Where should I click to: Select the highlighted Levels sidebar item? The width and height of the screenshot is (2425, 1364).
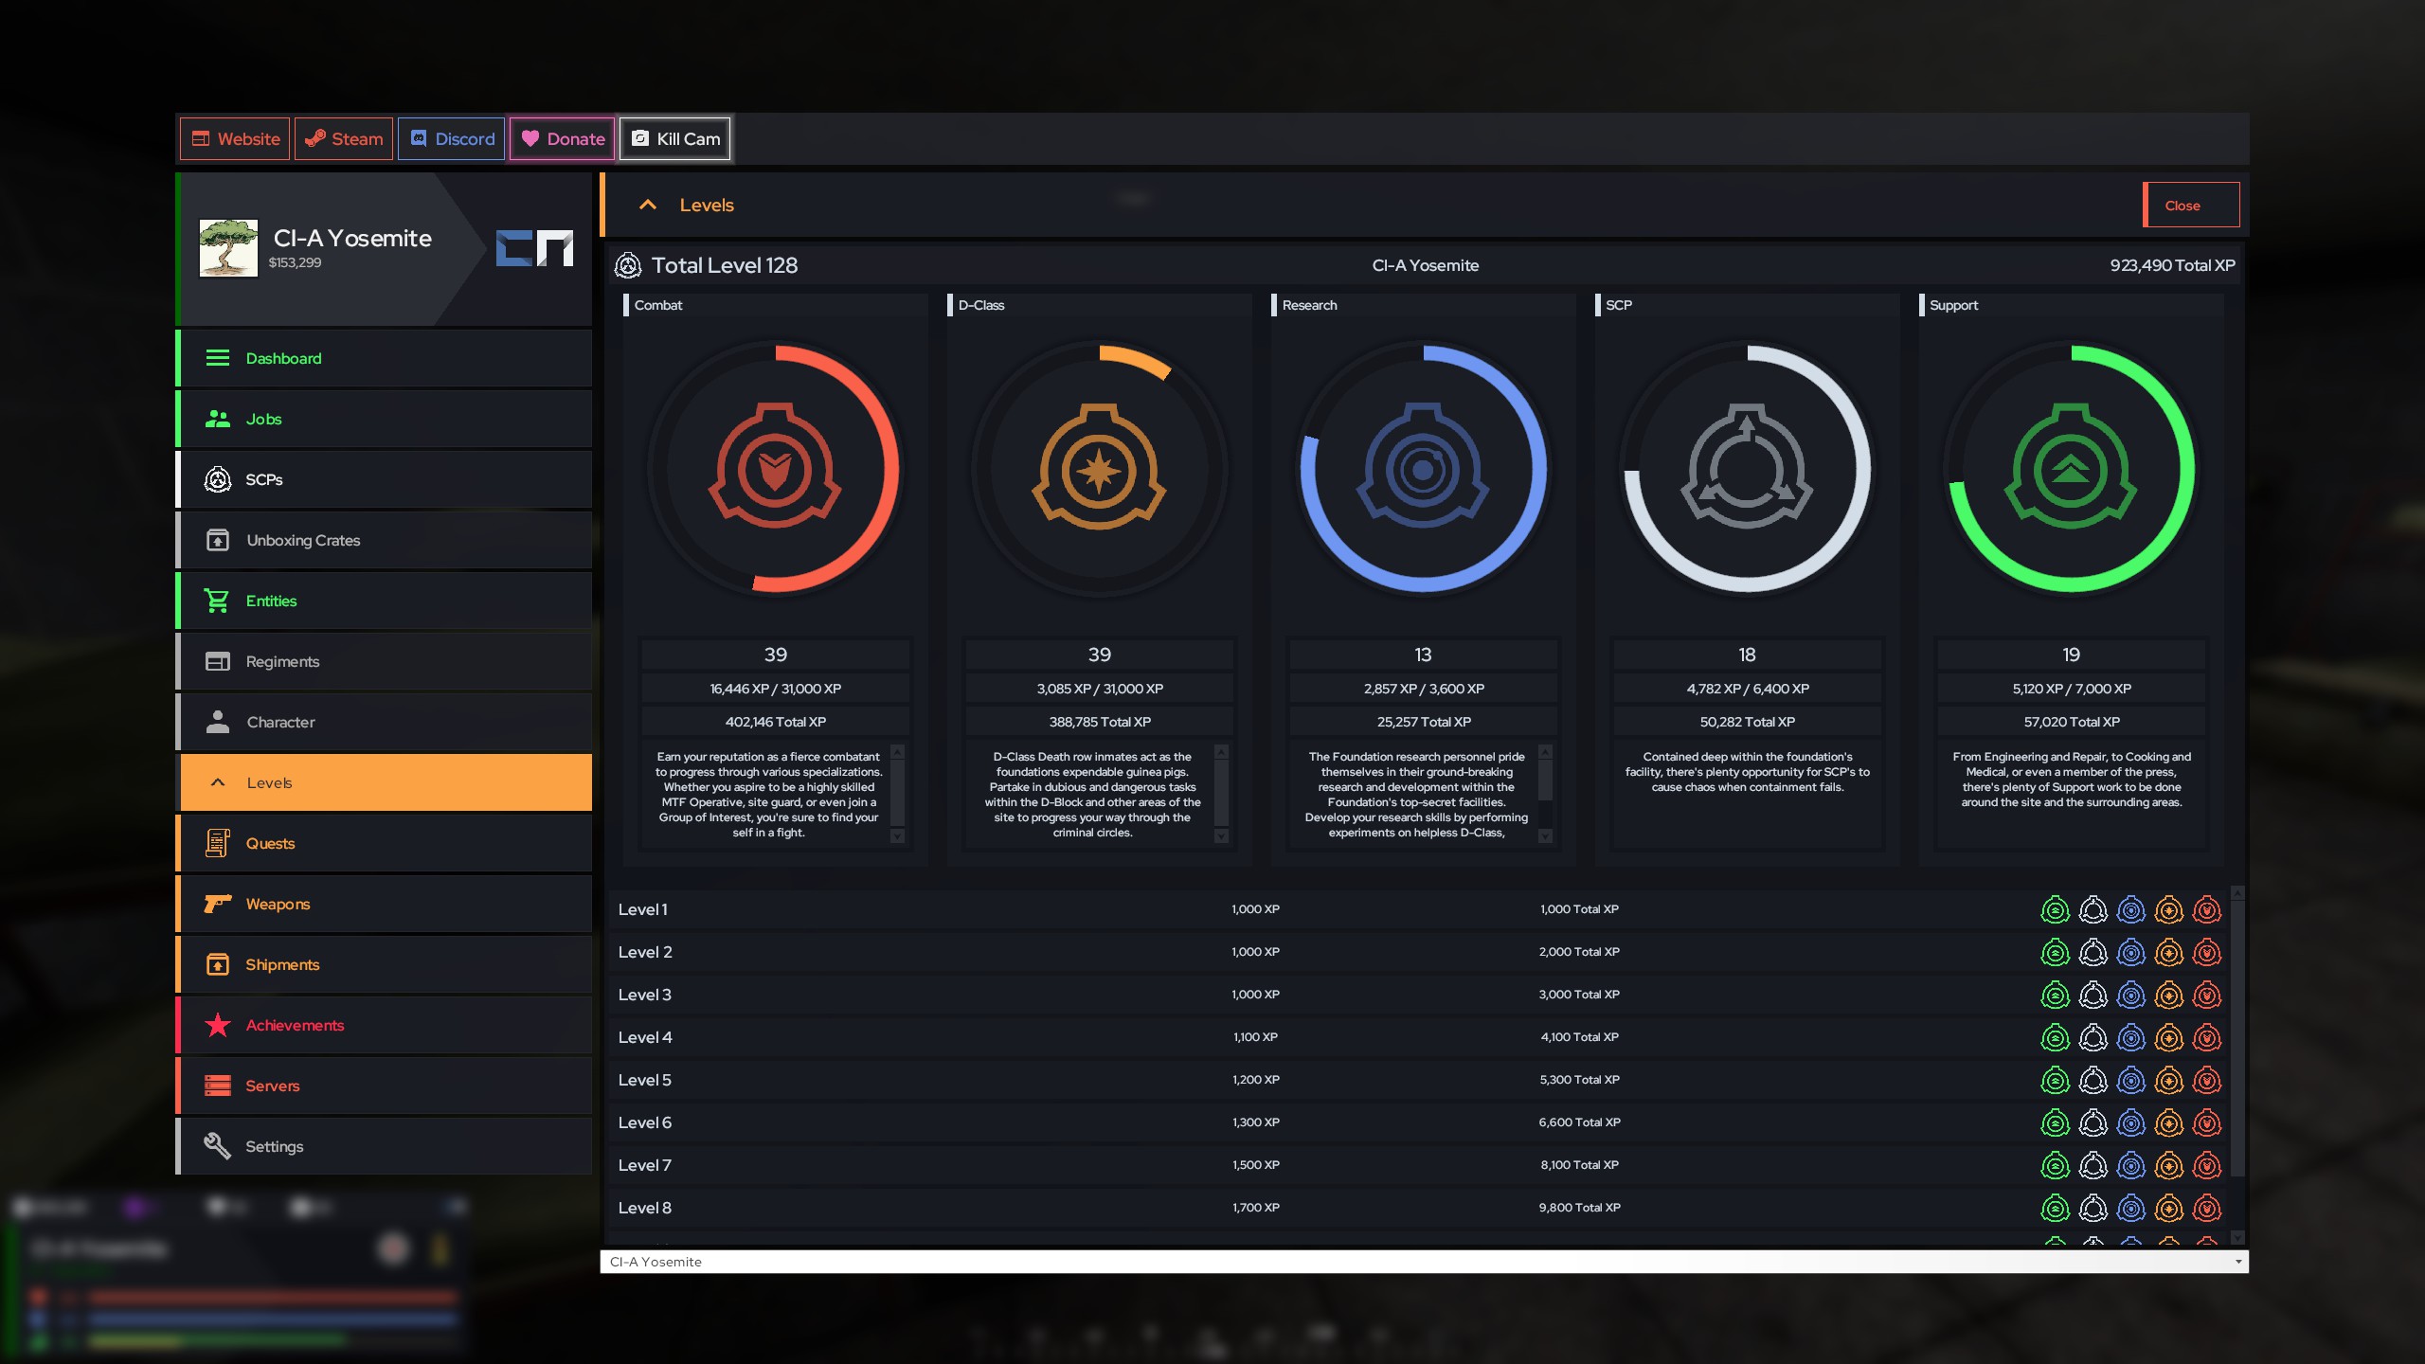(385, 782)
